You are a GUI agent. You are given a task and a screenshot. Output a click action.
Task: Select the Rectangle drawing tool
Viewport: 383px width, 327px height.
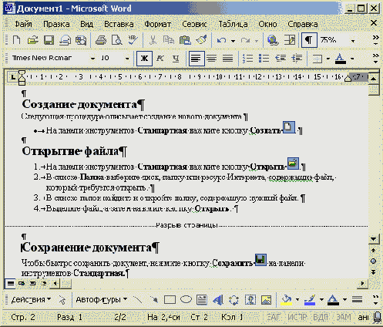tap(170, 300)
